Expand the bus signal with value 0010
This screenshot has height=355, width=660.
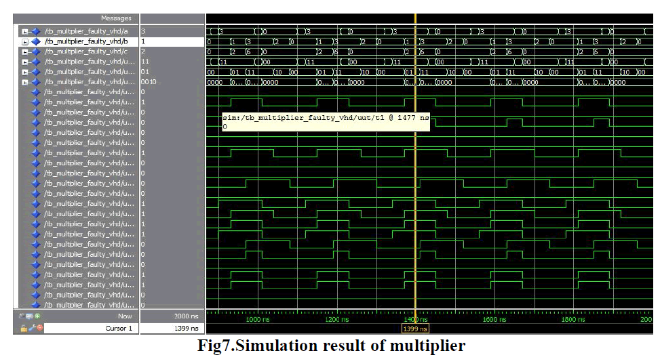tap(24, 82)
